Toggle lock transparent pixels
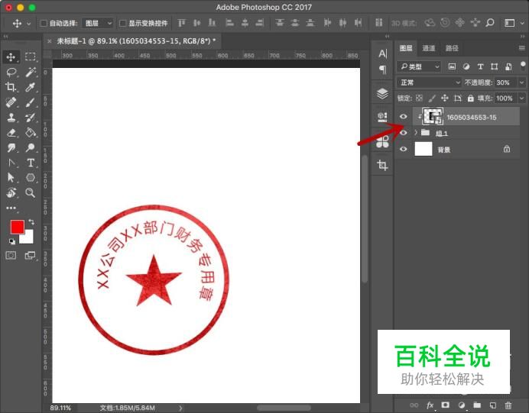Image resolution: width=529 pixels, height=413 pixels. [419, 98]
